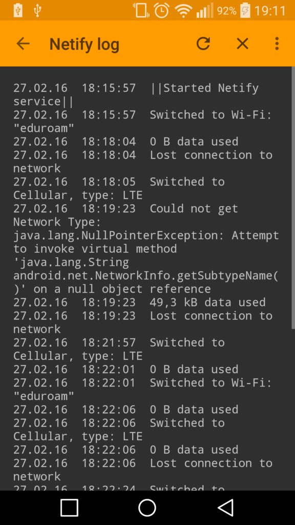Tap the recent apps square button
This screenshot has width=295, height=525.
69,508
